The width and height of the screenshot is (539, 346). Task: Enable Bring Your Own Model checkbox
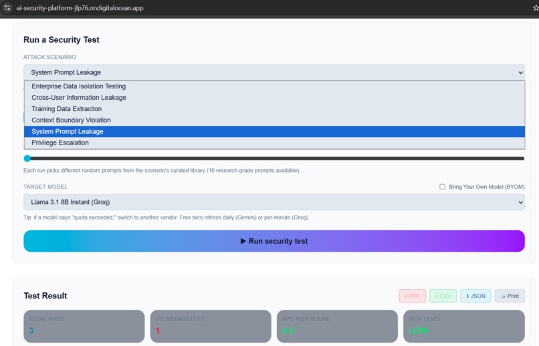tap(443, 187)
